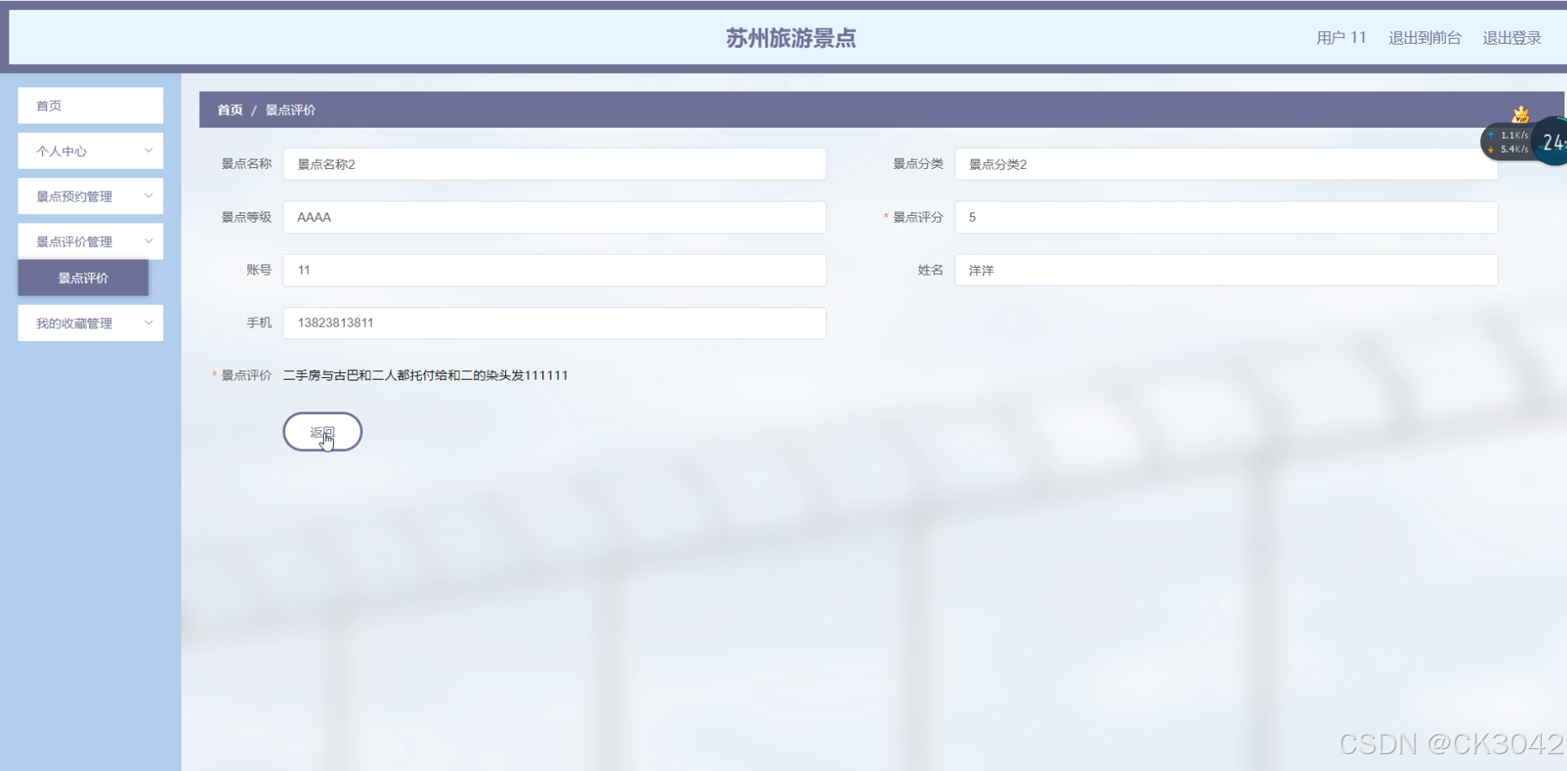The image size is (1567, 771).
Task: Click 退出登录 link in header
Action: point(1512,38)
